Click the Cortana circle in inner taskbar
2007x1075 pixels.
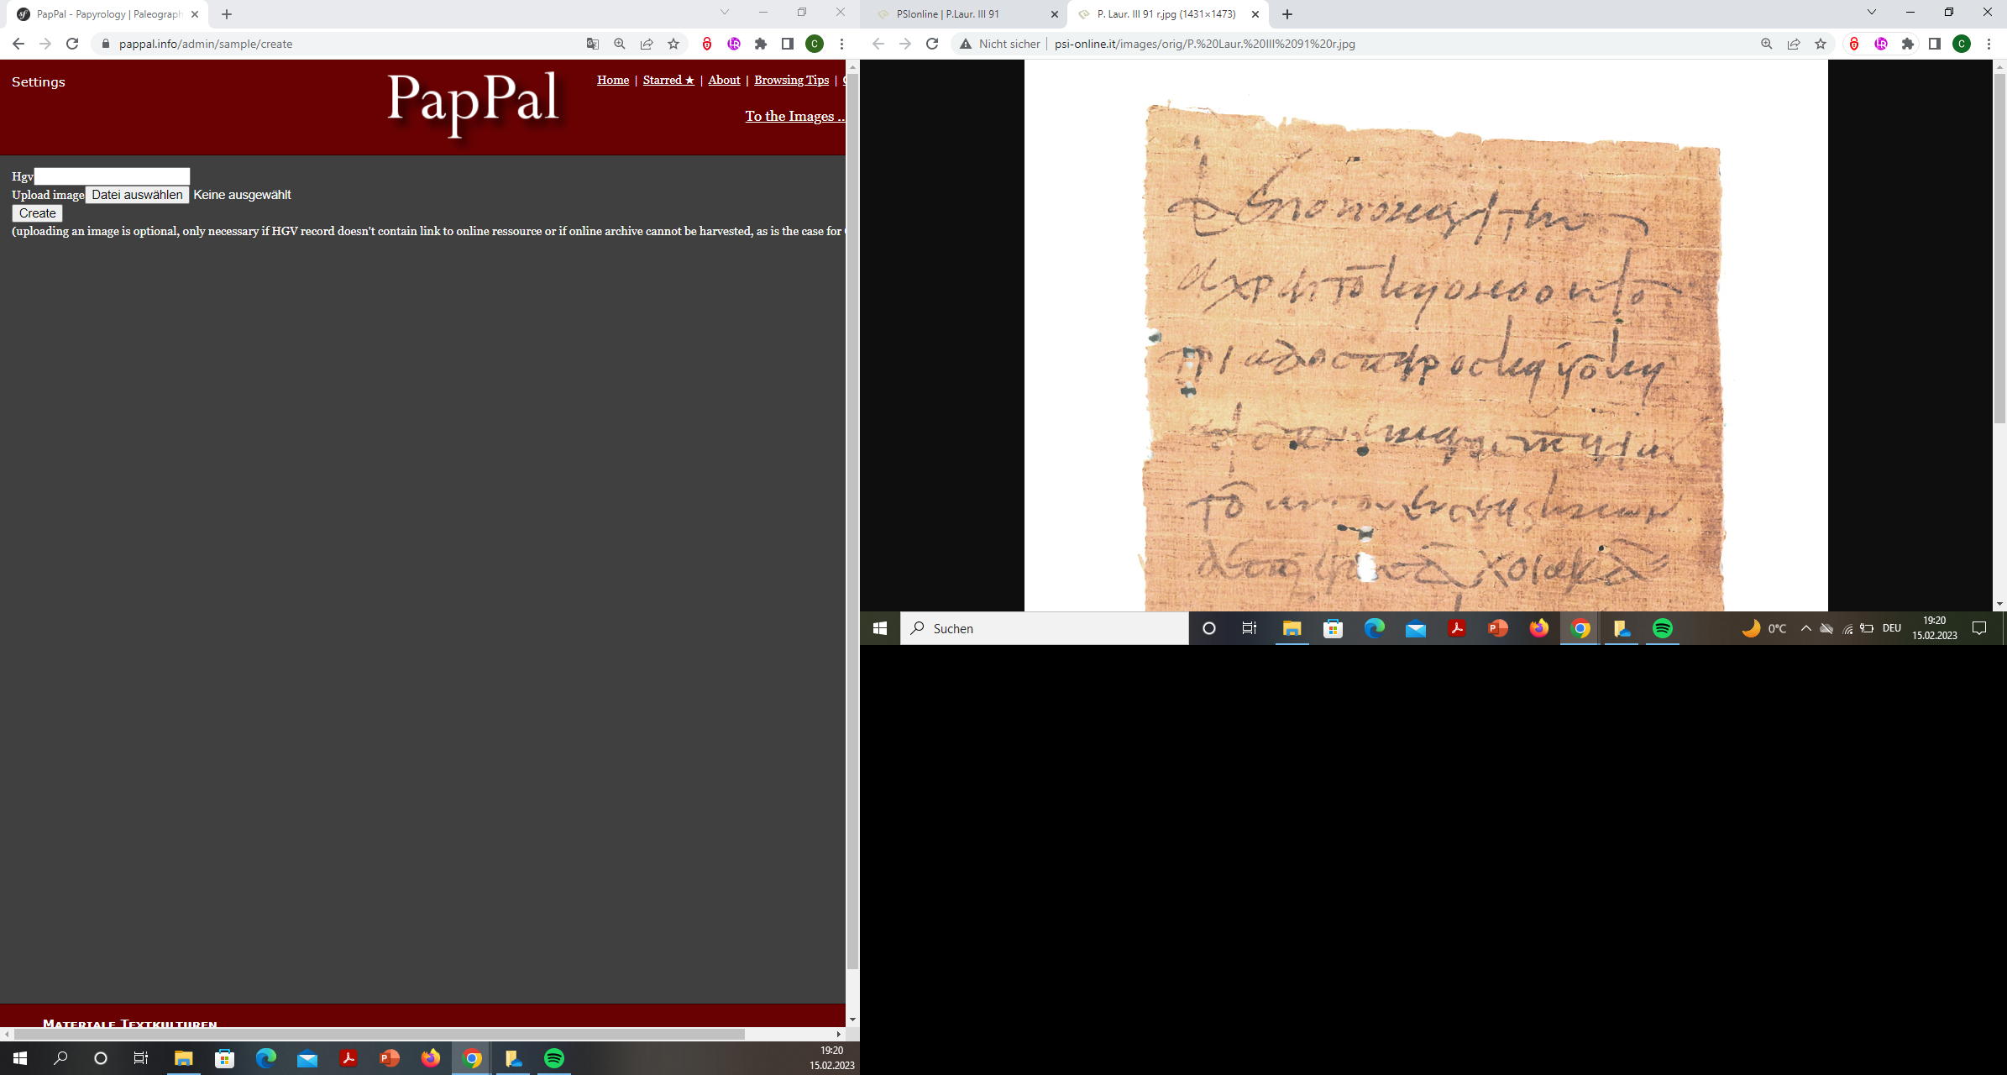[1209, 628]
